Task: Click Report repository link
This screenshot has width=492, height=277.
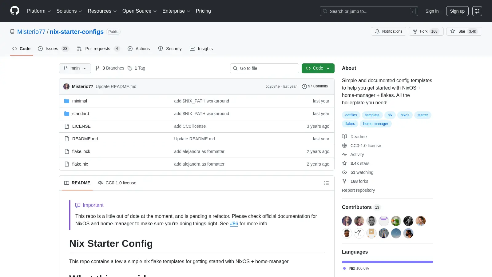Action: pos(358,190)
